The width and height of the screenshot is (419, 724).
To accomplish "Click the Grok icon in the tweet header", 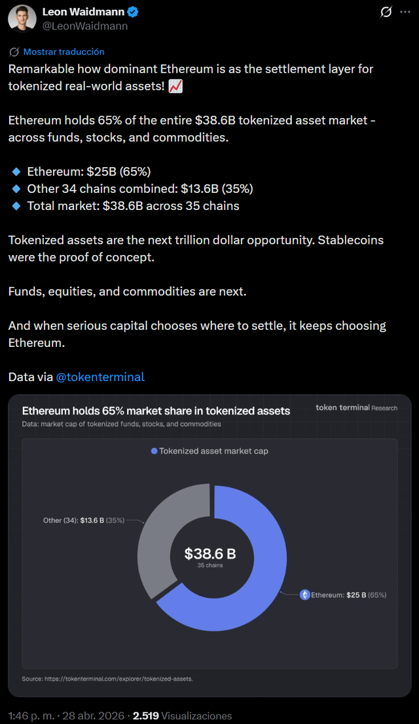I will pyautogui.click(x=386, y=12).
